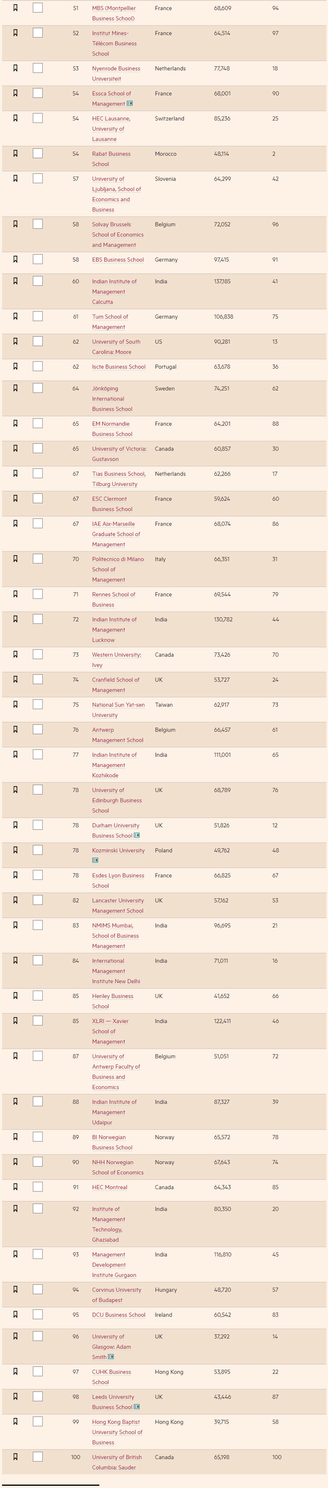Bookmark the Henley Business School row
Viewport: 328px width, 1488px height.
(15, 995)
